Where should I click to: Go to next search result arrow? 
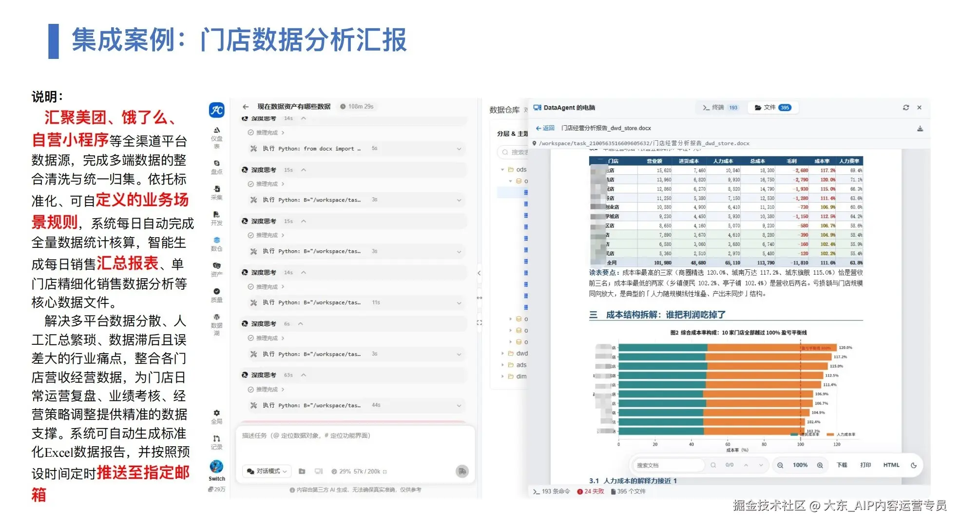761,465
